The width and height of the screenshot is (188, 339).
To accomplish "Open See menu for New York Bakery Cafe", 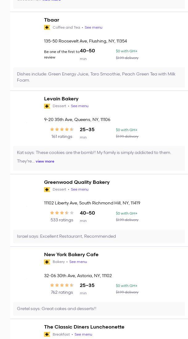I will (x=78, y=262).
